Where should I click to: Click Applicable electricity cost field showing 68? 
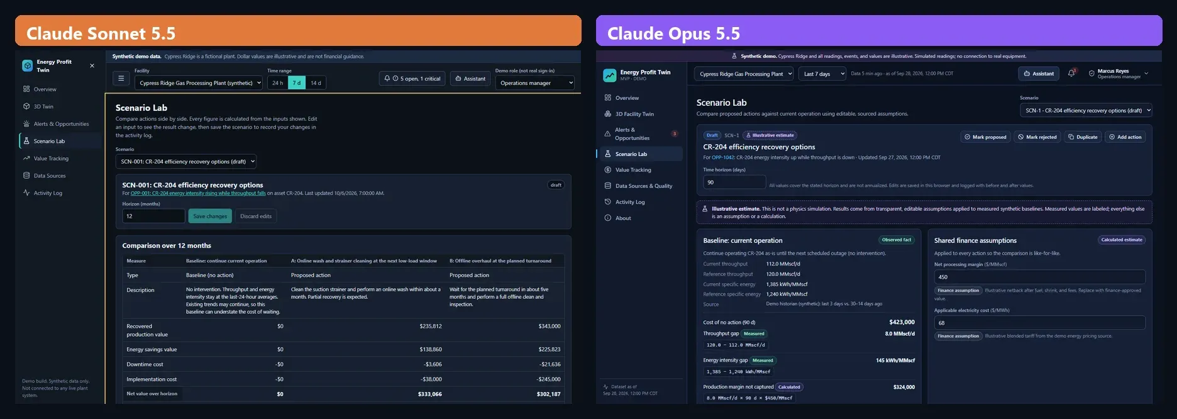[1039, 323]
